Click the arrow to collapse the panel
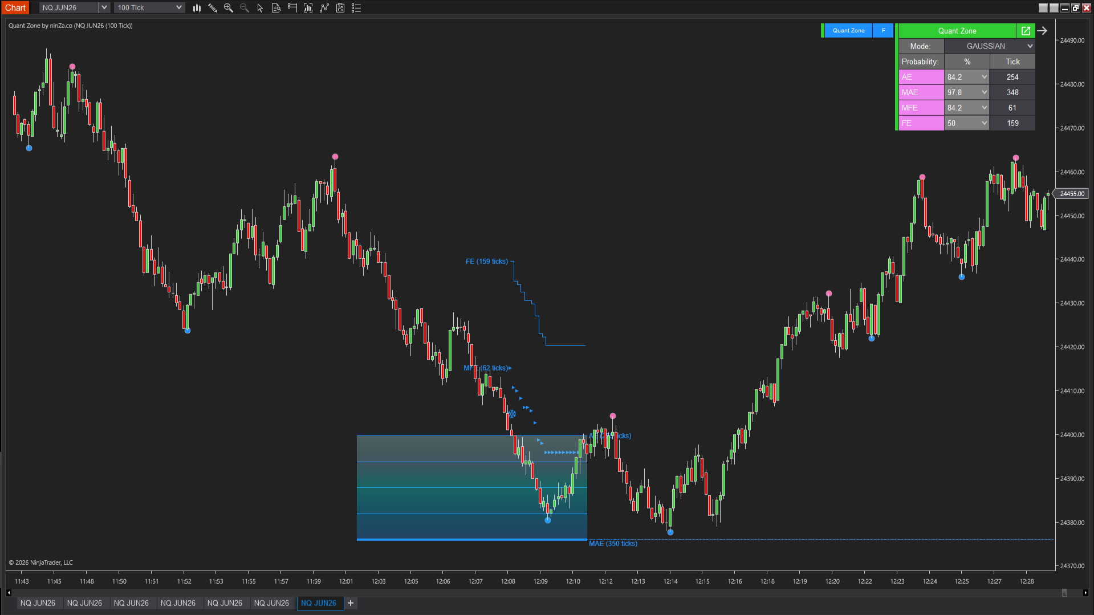 coord(1042,31)
